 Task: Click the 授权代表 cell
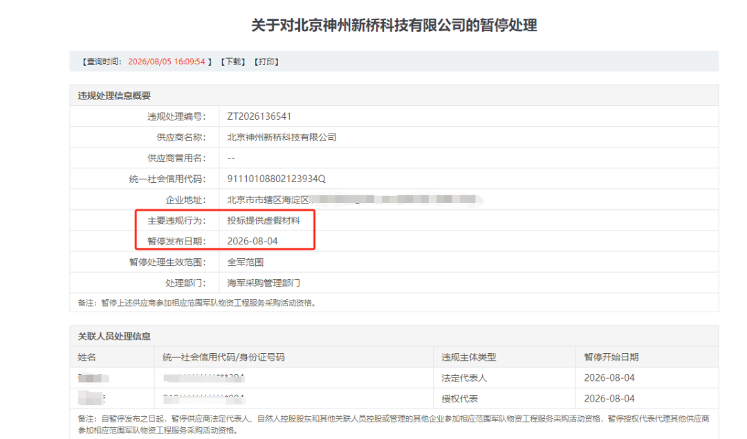(x=460, y=399)
